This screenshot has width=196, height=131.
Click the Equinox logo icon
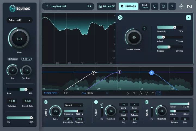pos(12,8)
